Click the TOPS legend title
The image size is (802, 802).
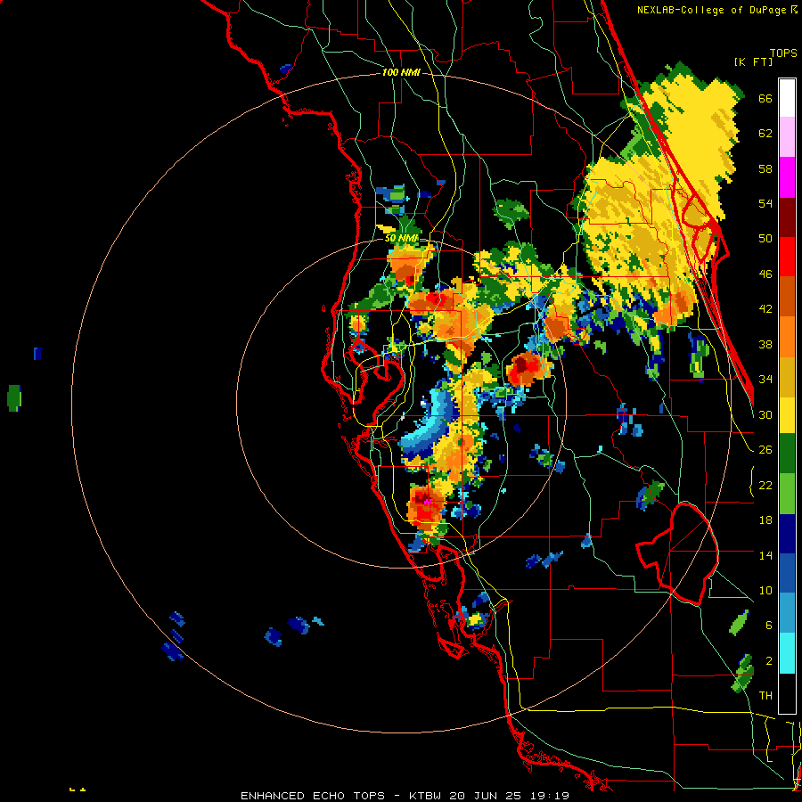click(783, 53)
